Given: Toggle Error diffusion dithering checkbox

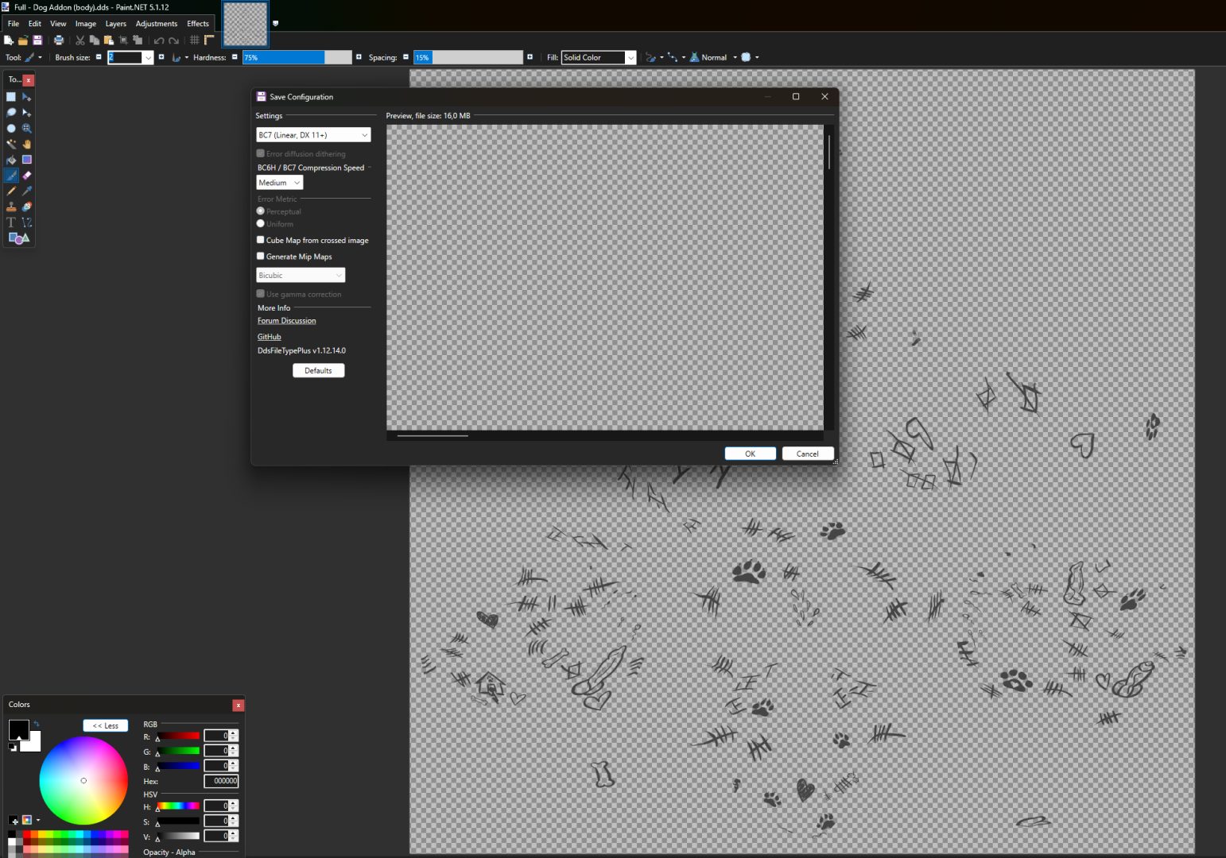Looking at the screenshot, I should pyautogui.click(x=260, y=153).
